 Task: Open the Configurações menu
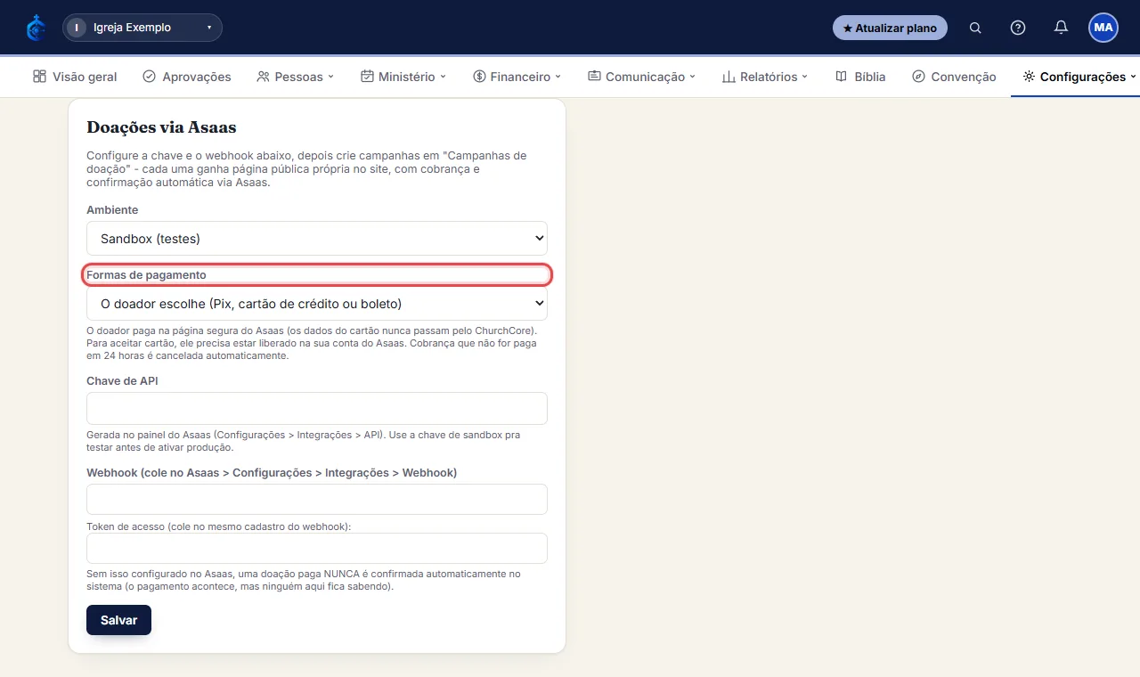pos(1079,77)
